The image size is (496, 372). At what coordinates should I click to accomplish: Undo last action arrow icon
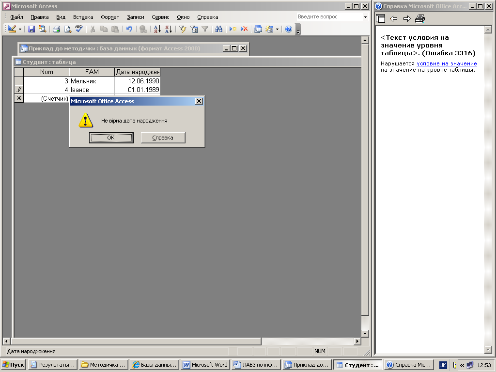[x=129, y=29]
